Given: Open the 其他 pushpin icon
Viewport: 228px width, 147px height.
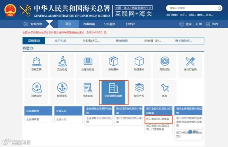Looking at the screenshot, I should tap(165, 87).
